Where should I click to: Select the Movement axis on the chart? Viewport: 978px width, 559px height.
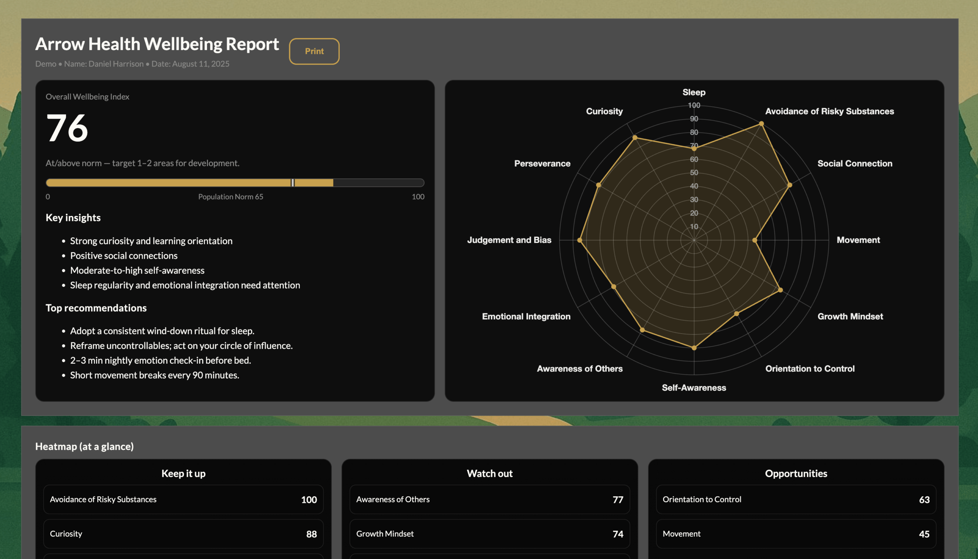click(x=858, y=240)
